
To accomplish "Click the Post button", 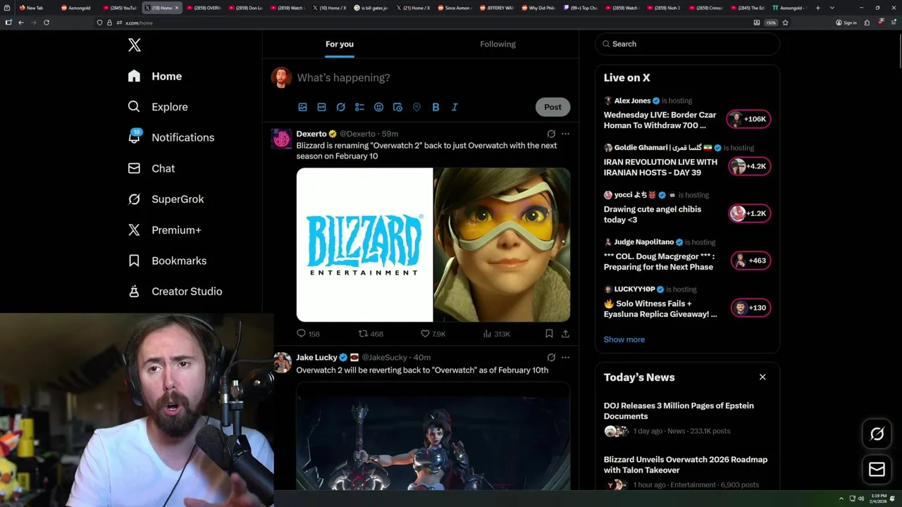I will tap(552, 107).
